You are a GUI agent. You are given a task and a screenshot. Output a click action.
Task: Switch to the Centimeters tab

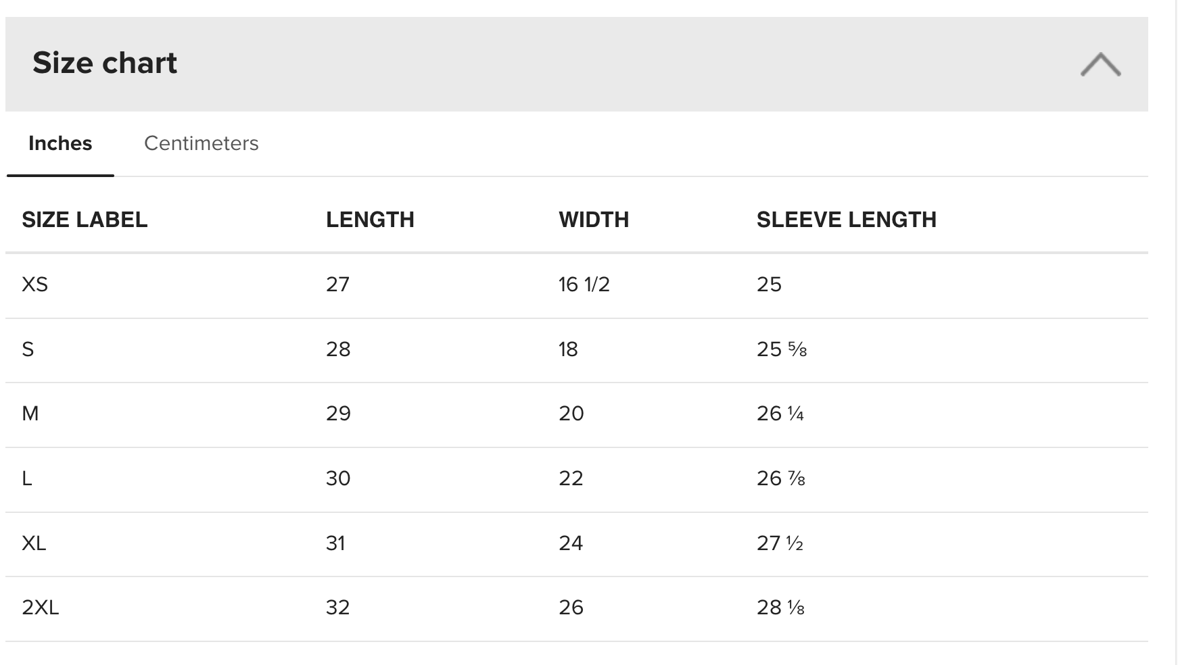pyautogui.click(x=202, y=143)
